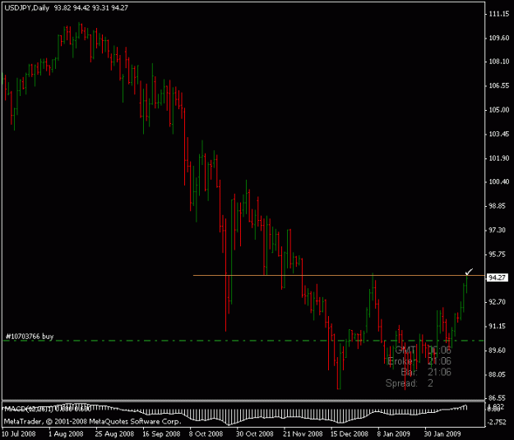514x440 pixels.
Task: Click the 16 Sep 2008 date label
Action: pos(161,433)
